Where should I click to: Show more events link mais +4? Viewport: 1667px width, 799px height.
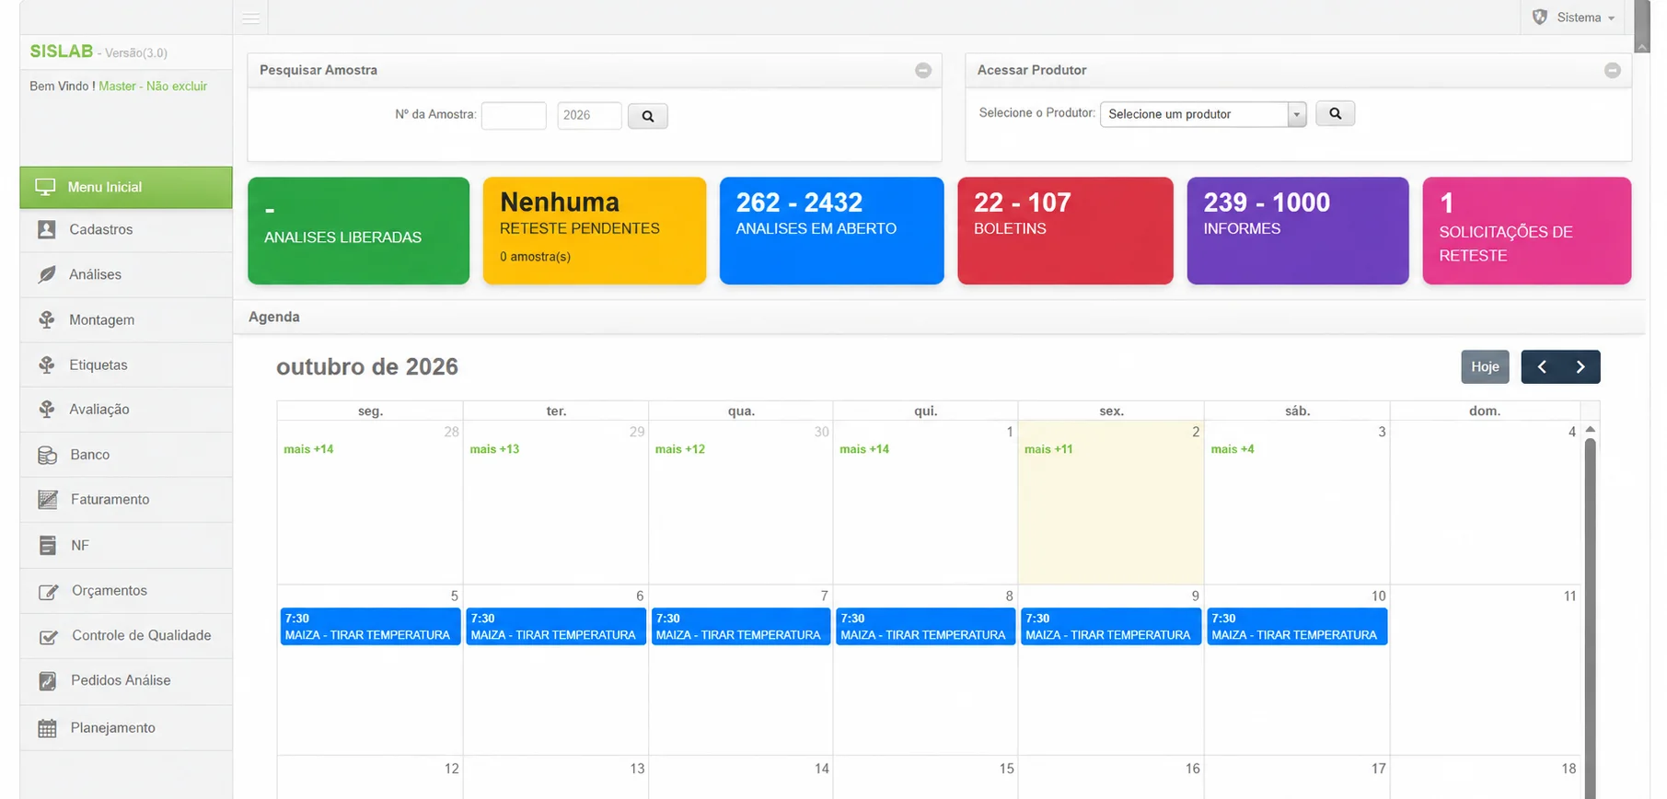coord(1233,449)
